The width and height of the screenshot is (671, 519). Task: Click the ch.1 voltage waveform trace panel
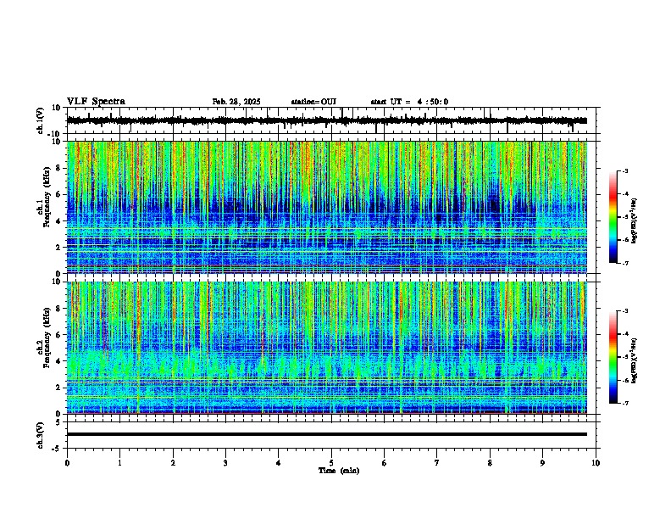331,120
